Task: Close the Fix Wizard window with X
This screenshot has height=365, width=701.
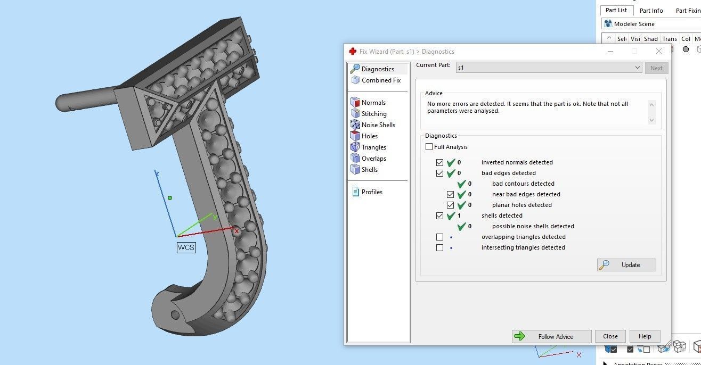Action: [x=659, y=51]
